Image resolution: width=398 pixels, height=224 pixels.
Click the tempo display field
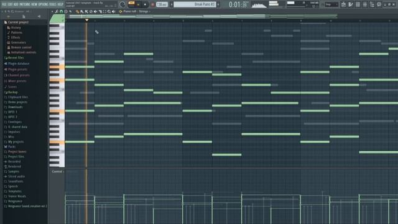pyautogui.click(x=162, y=4)
